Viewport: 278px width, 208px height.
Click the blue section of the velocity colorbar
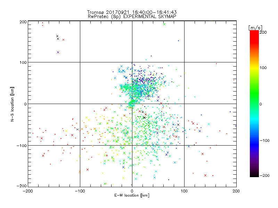pyautogui.click(x=254, y=141)
